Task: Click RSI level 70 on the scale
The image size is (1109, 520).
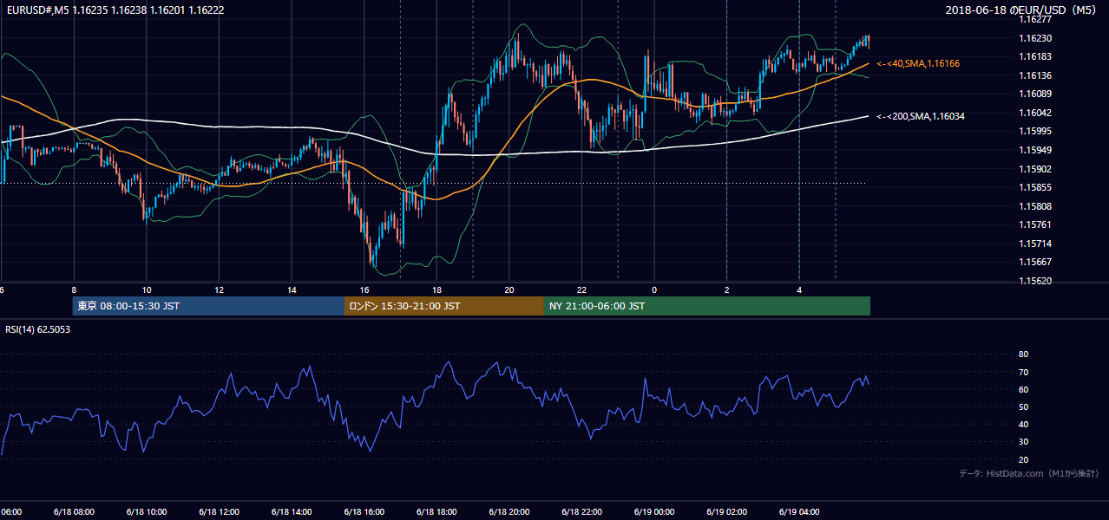Action: [1023, 372]
